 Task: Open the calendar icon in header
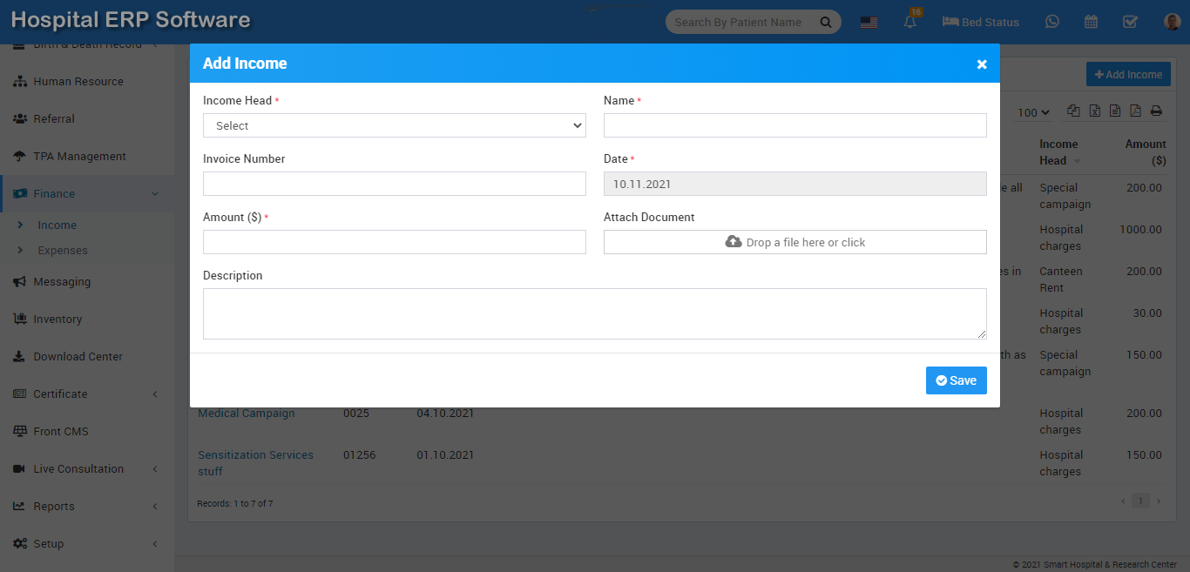(1091, 22)
